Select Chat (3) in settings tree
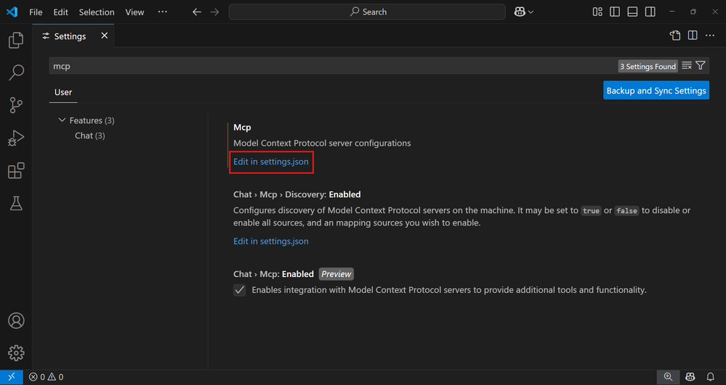This screenshot has height=385, width=726. coord(90,136)
